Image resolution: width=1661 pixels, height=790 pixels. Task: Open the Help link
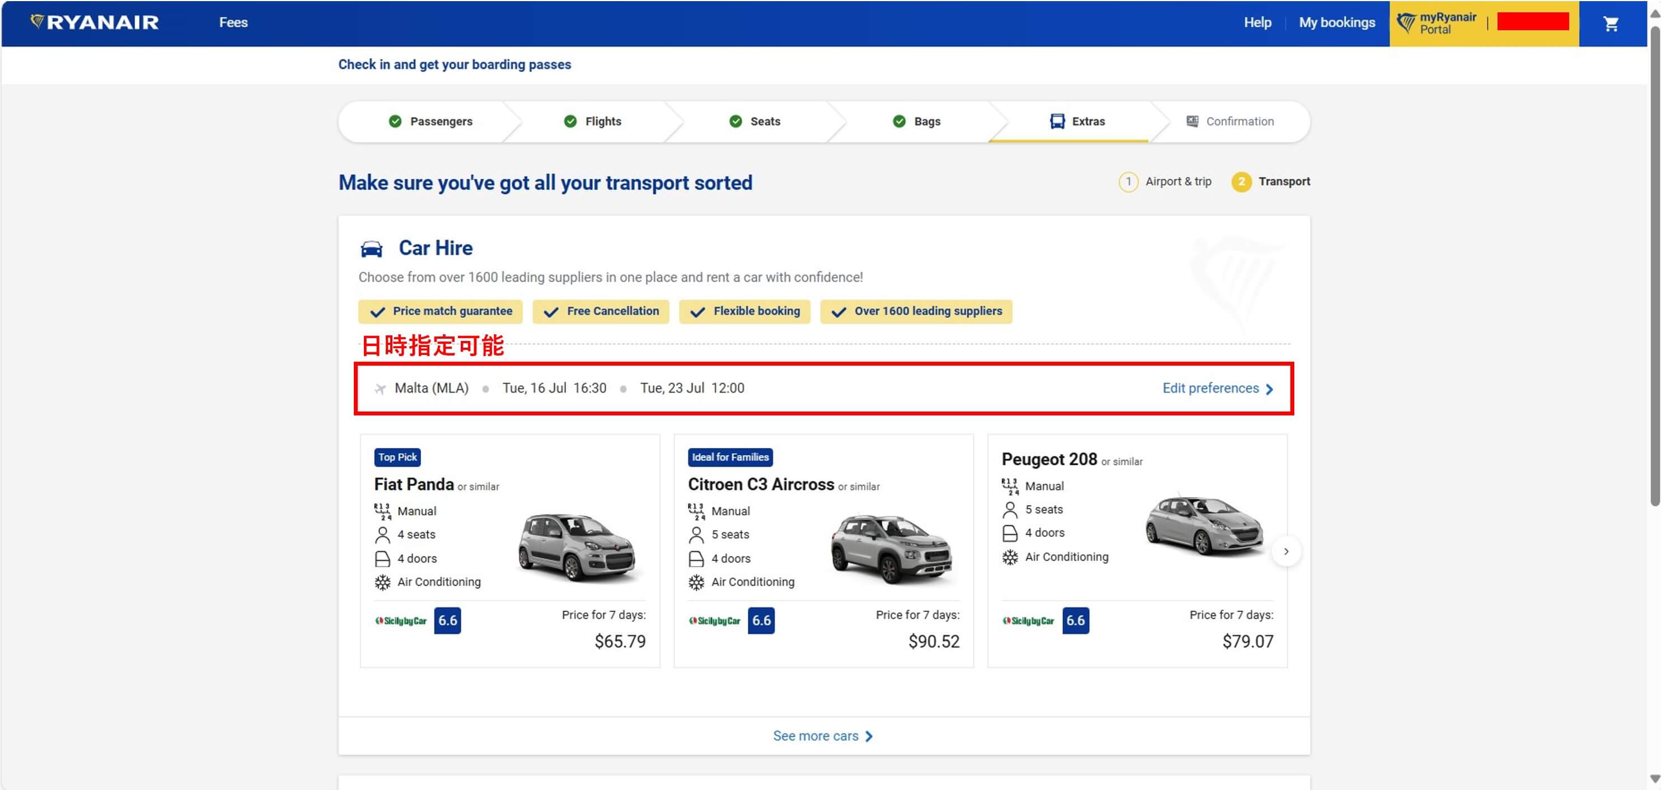1257,22
